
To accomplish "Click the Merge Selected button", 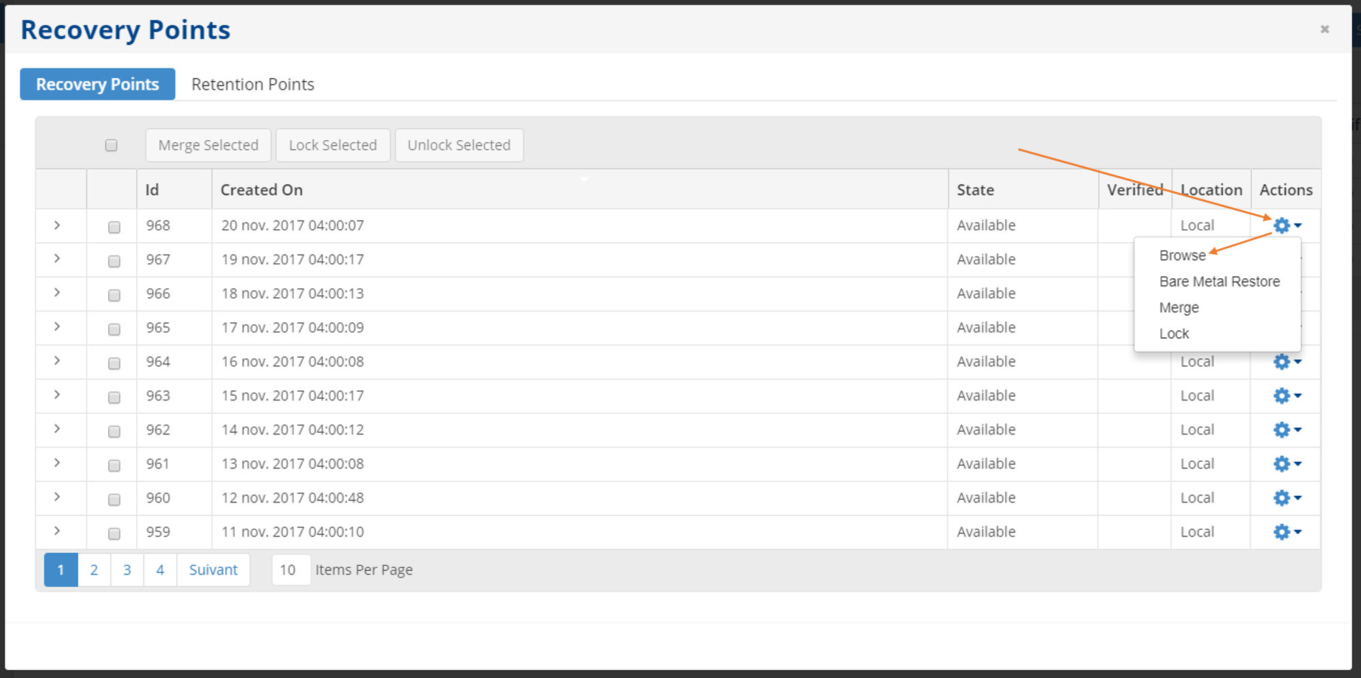I will pos(208,145).
